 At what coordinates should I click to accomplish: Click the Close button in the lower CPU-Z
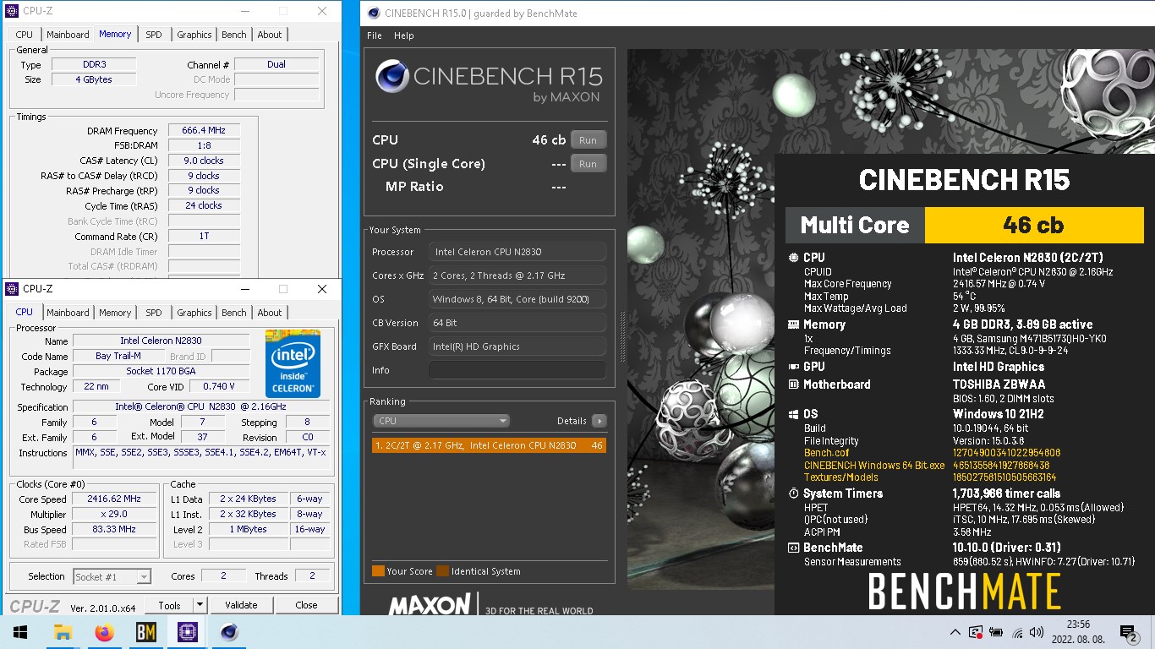(306, 605)
